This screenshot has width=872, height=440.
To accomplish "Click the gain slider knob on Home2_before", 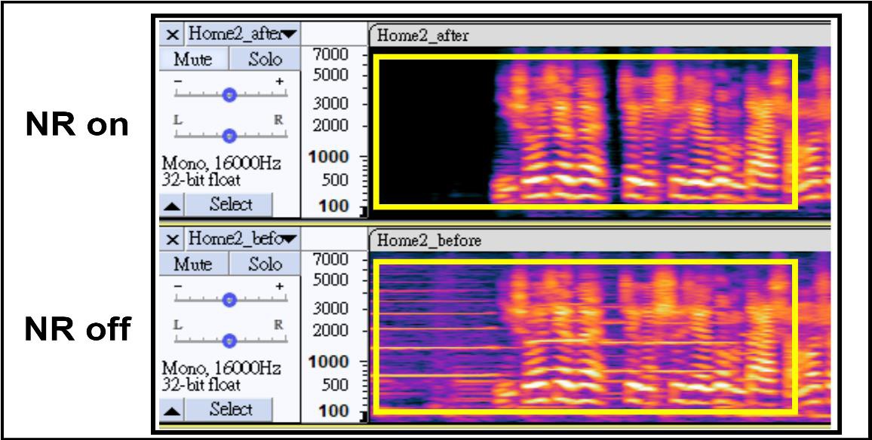I will [x=230, y=300].
